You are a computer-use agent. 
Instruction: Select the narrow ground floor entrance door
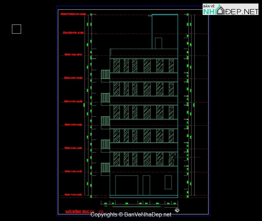[146, 185]
